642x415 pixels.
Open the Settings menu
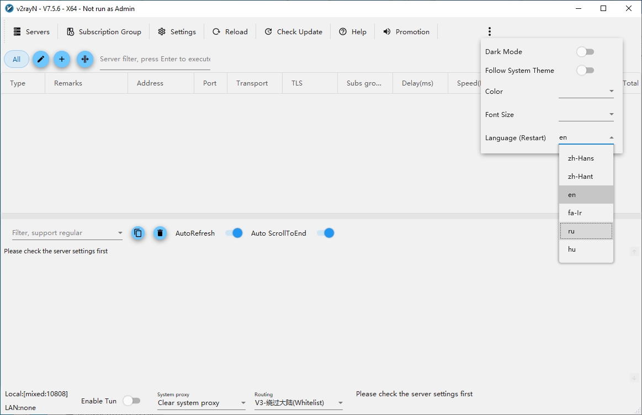click(x=177, y=31)
